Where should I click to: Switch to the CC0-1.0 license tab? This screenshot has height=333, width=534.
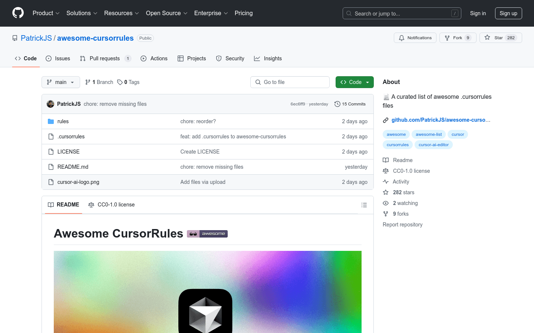[x=111, y=205]
